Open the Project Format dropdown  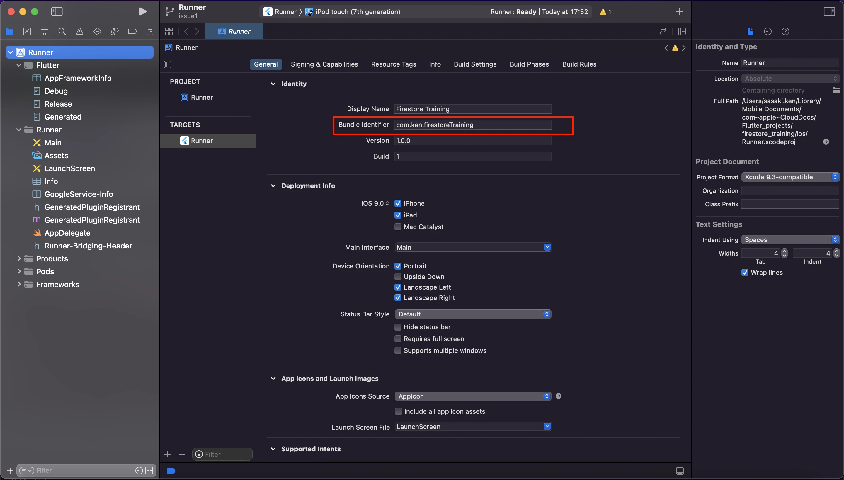(790, 177)
